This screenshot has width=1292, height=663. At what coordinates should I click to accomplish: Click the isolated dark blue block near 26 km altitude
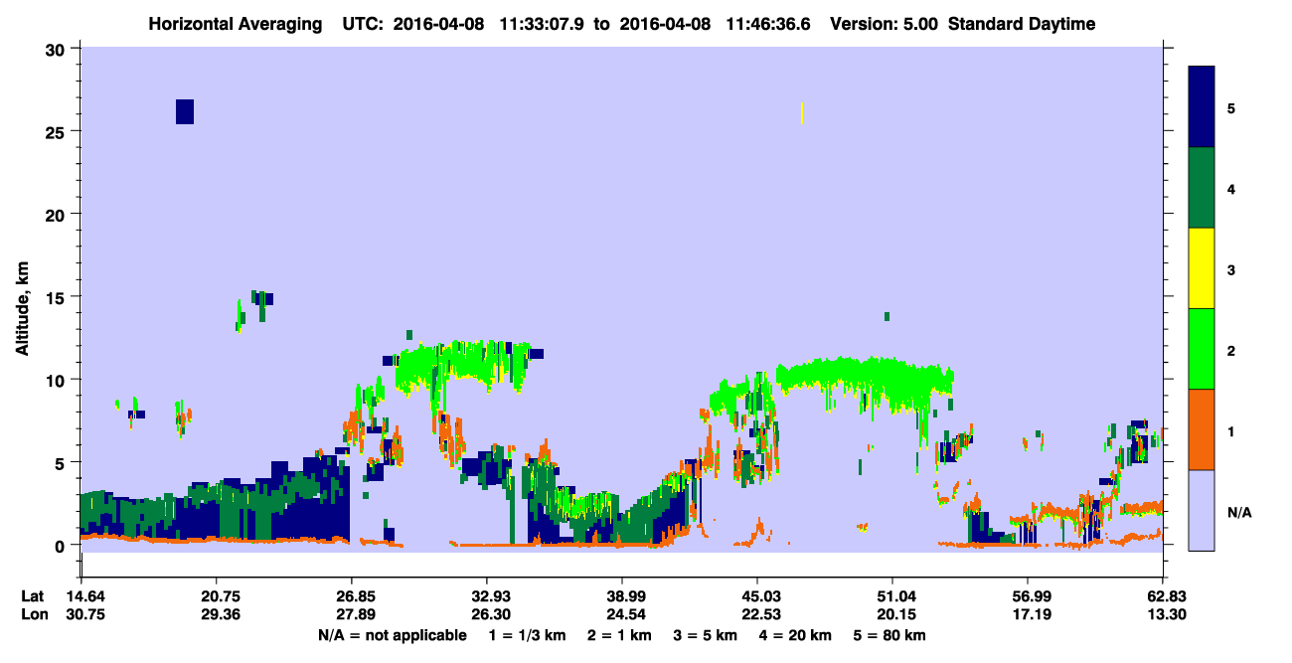pyautogui.click(x=185, y=111)
